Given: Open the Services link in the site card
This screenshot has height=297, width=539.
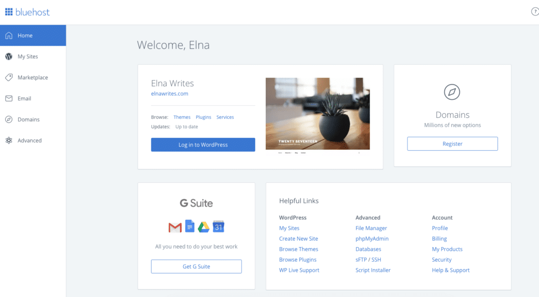Looking at the screenshot, I should [x=225, y=117].
